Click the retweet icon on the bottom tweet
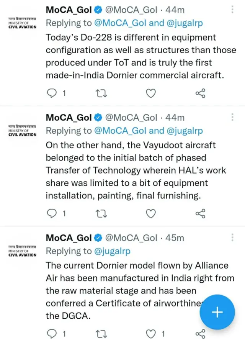Screen dimensions: 245x339 (x=101, y=334)
